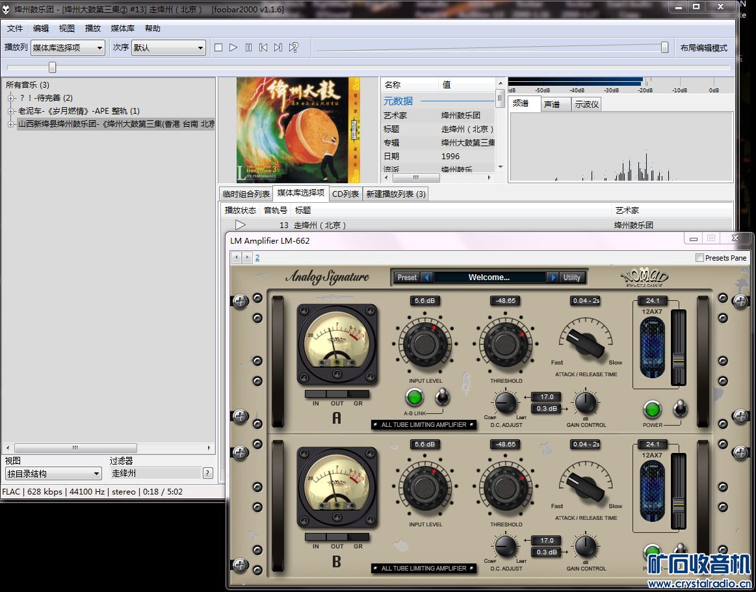Click the filter help question-mark button
Viewport: 756px width, 592px height.
pos(208,473)
